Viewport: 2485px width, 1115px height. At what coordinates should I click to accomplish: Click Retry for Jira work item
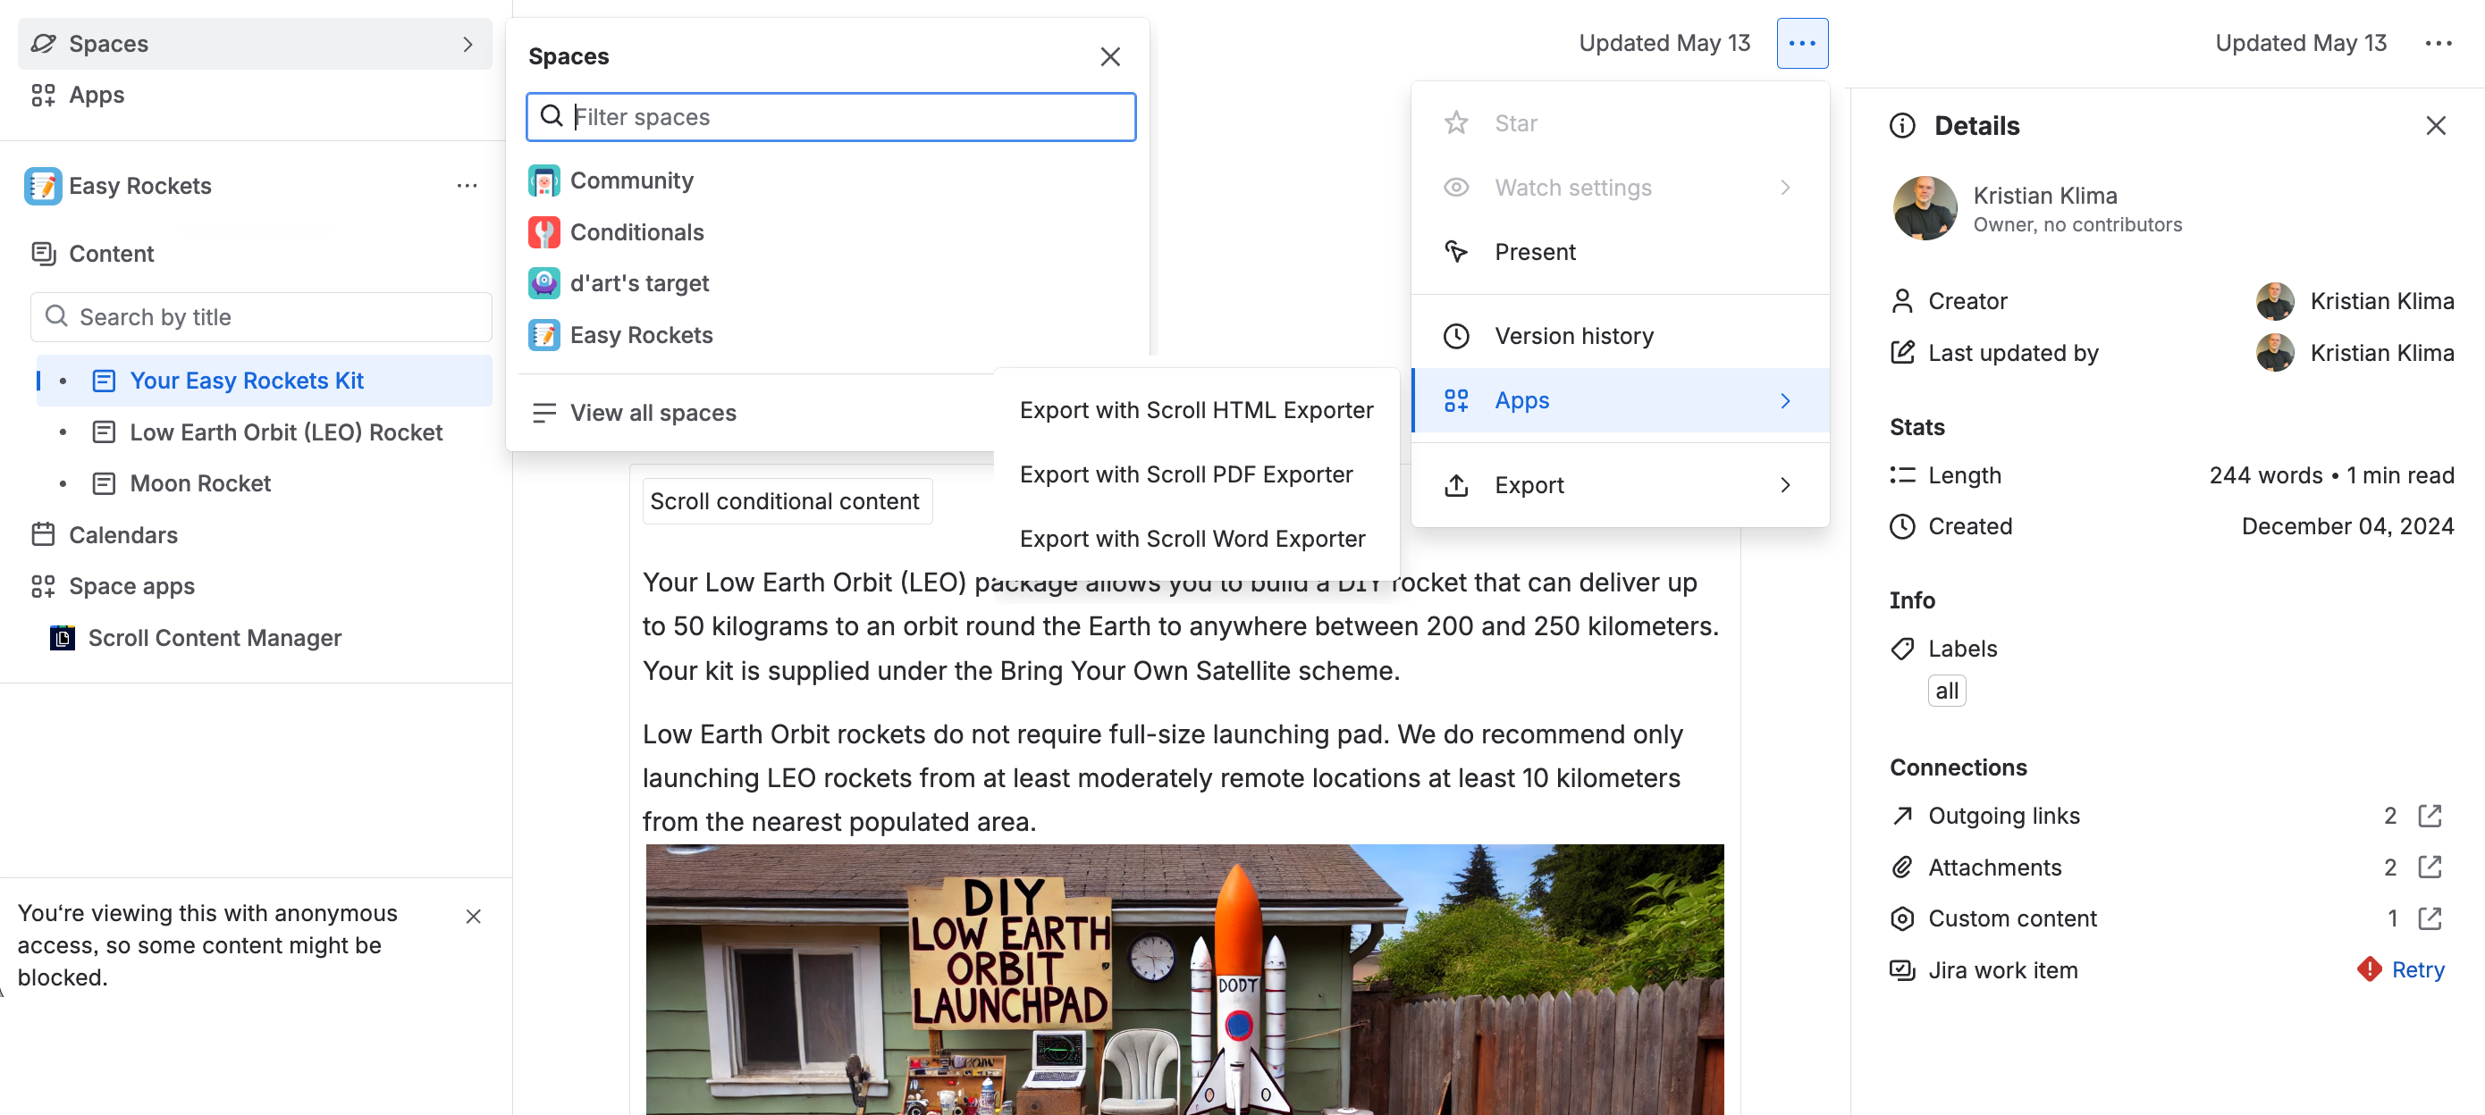point(2417,969)
